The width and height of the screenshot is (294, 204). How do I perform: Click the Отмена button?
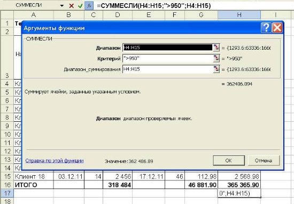click(264, 161)
